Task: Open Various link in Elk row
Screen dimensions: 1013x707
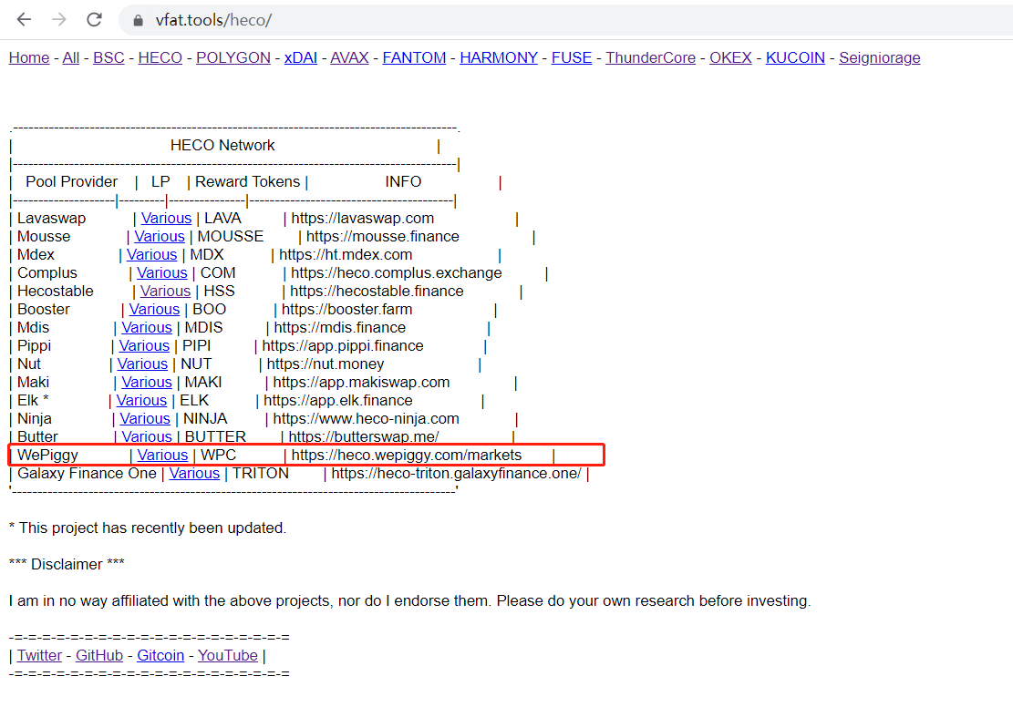Action: 141,400
